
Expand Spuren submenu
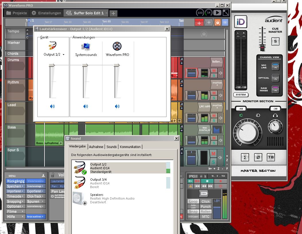36,201
